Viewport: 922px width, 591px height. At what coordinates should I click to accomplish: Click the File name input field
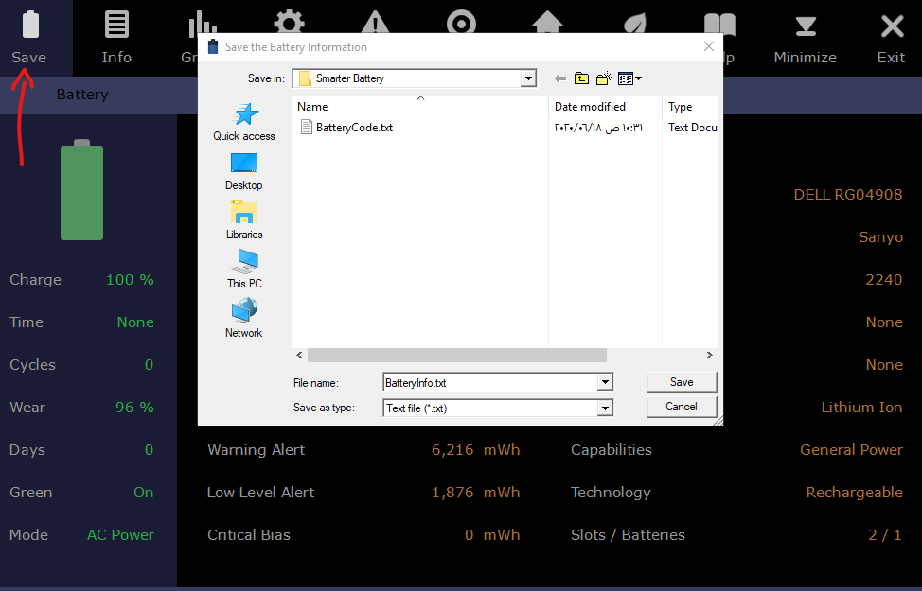(x=489, y=383)
